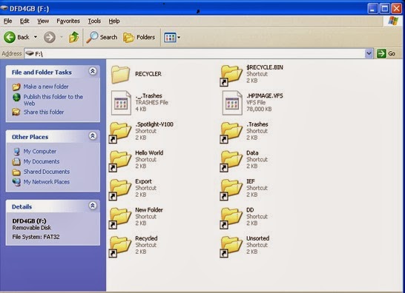The image size is (405, 293).
Task: Click the Export name label
Action: pyautogui.click(x=143, y=181)
